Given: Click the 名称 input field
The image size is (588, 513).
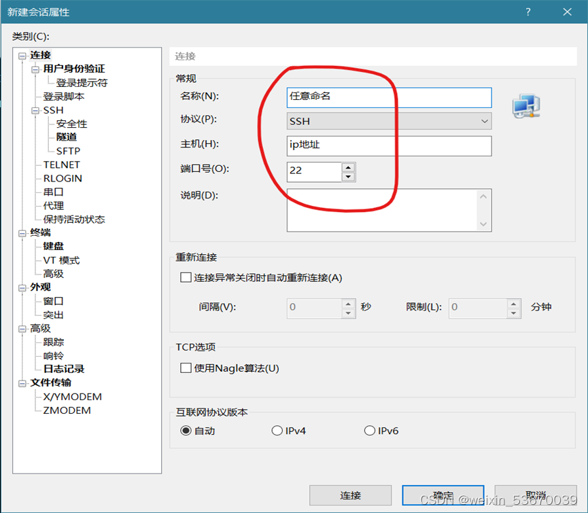Looking at the screenshot, I should point(390,97).
